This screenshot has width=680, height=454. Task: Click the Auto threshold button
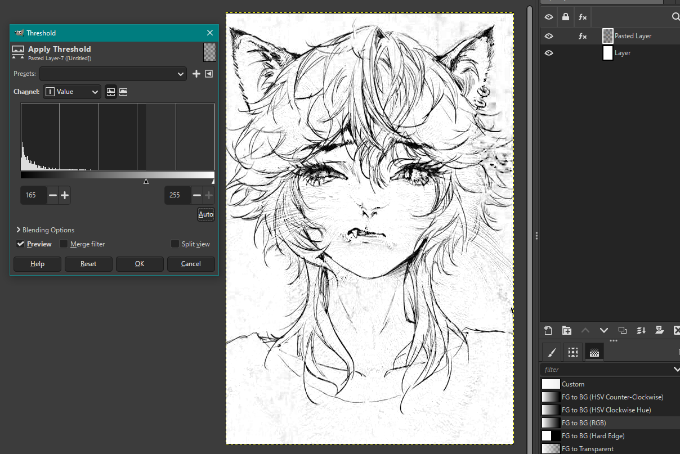(x=206, y=214)
